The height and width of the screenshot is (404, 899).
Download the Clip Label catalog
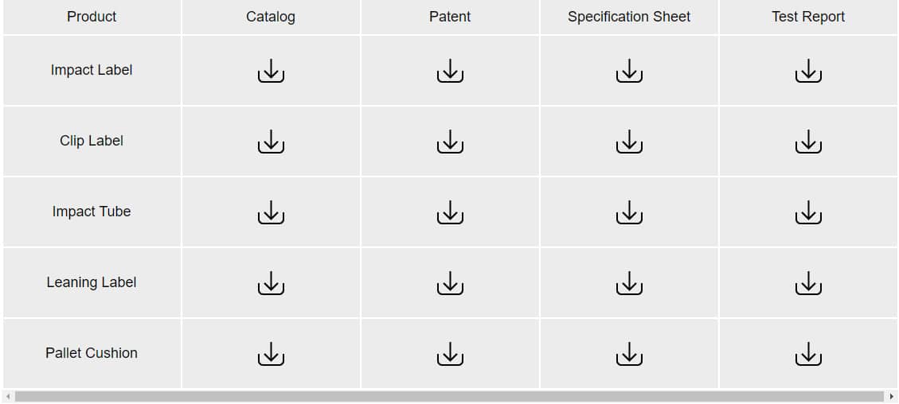pyautogui.click(x=271, y=142)
